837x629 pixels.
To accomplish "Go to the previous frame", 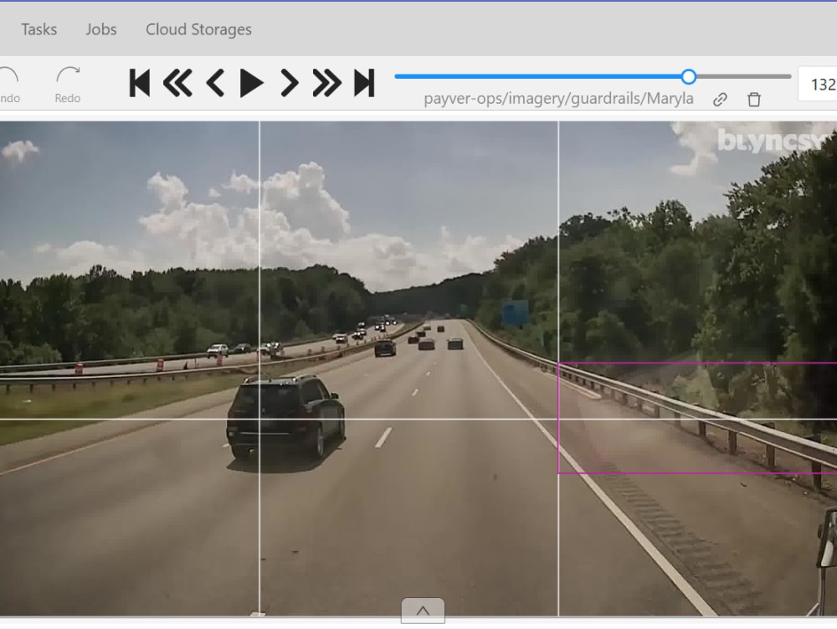I will [214, 83].
